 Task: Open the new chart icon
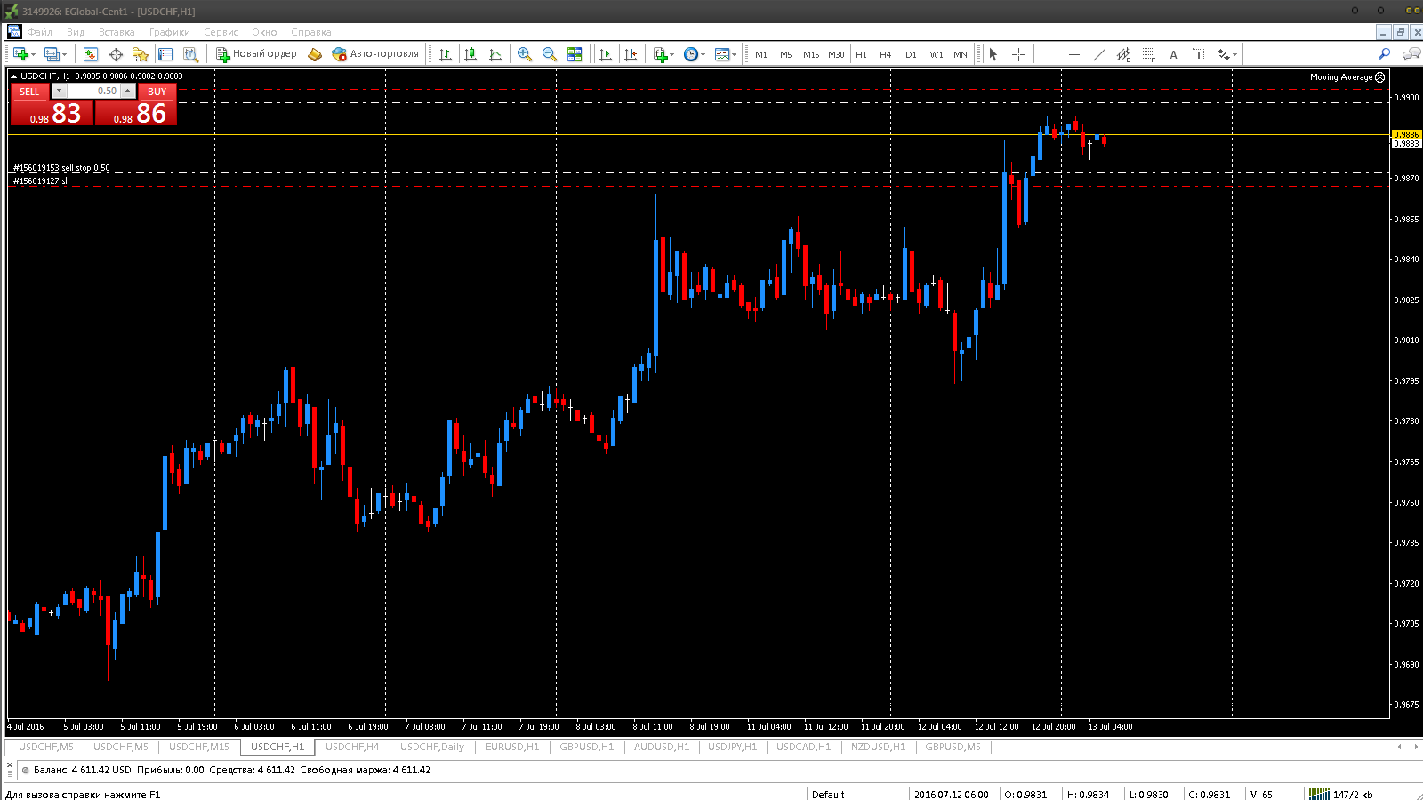coord(20,54)
